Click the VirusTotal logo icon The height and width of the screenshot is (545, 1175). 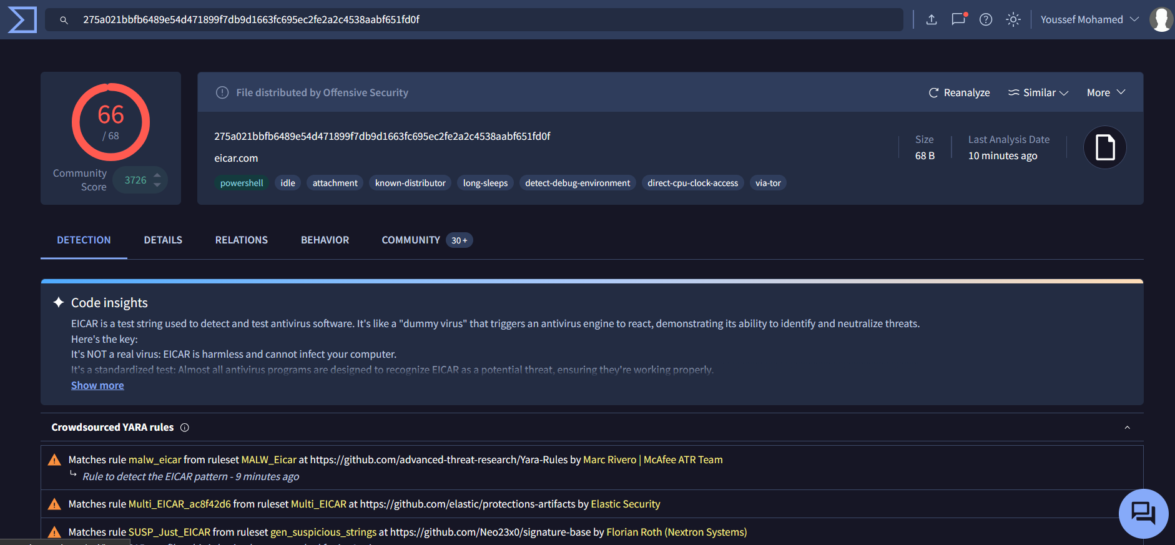[x=22, y=19]
